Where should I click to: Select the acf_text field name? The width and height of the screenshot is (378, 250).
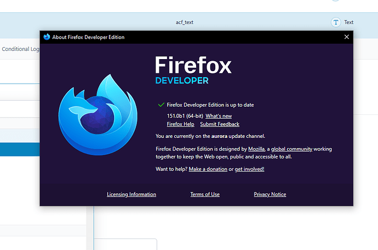click(185, 22)
